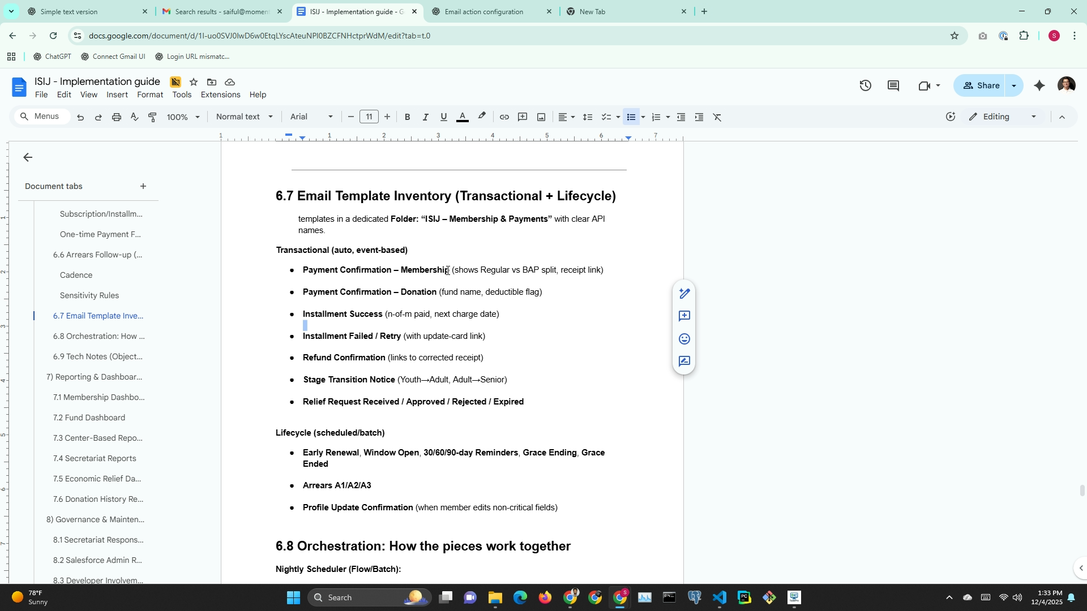Open the Extensions menu

[x=220, y=94]
